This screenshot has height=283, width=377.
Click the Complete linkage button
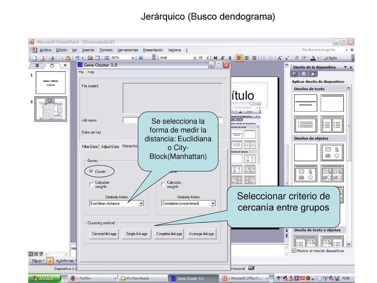point(169,234)
